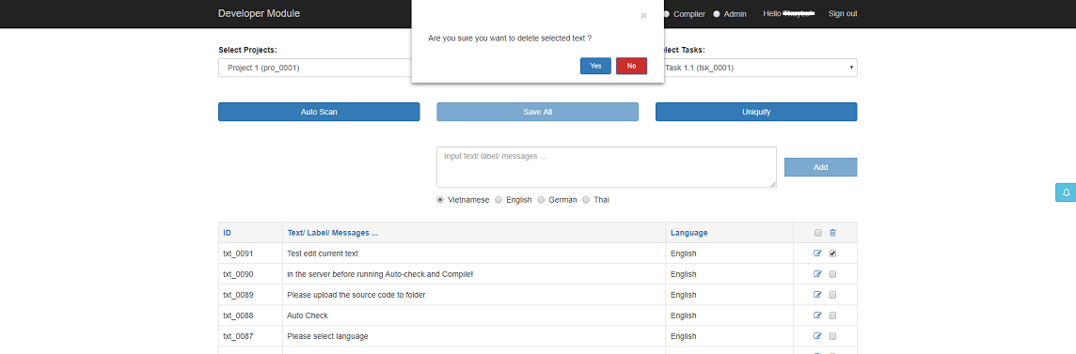Screen dimensions: 1076x354
Task: Click the Add button
Action: [x=821, y=167]
